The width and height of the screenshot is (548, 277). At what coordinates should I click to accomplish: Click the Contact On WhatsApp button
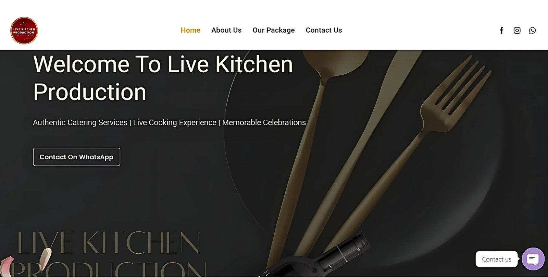76,157
